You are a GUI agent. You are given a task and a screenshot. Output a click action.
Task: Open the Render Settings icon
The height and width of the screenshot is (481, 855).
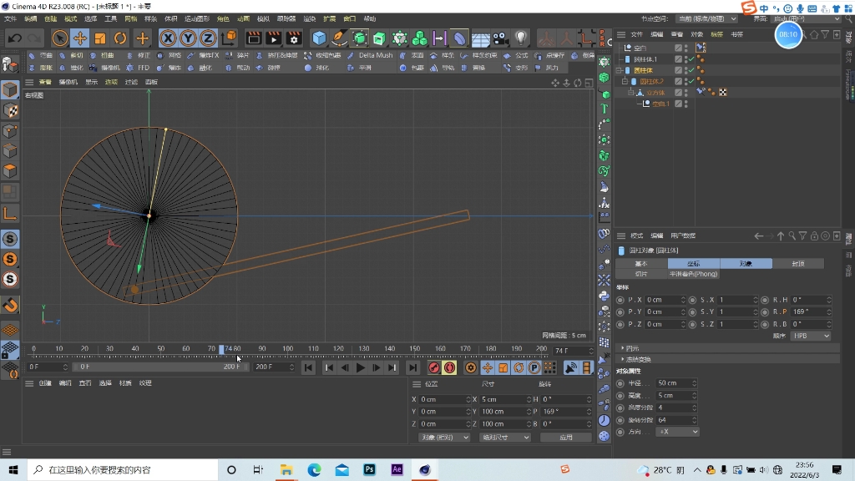pos(294,38)
